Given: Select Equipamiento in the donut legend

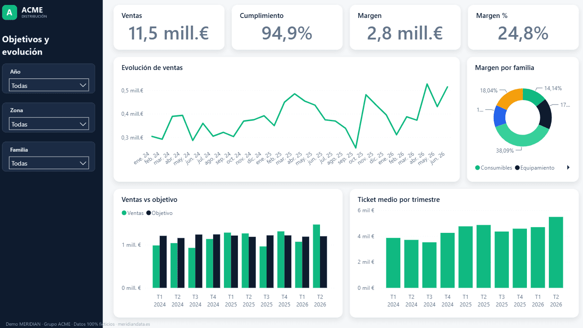Looking at the screenshot, I should [535, 168].
